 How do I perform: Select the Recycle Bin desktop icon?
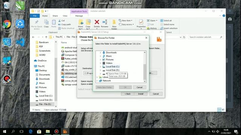[x=6, y=6]
